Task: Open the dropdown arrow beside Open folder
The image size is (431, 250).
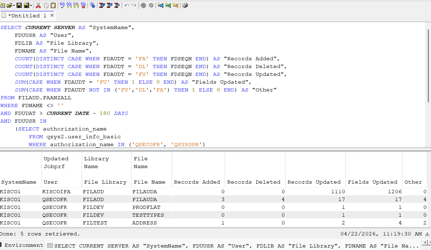Action: tap(14, 5)
